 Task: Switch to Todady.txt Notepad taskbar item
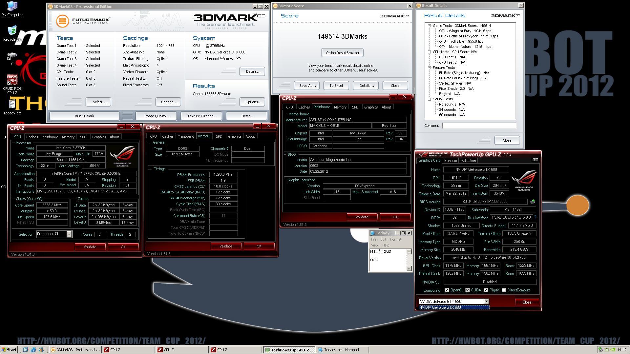pyautogui.click(x=343, y=350)
